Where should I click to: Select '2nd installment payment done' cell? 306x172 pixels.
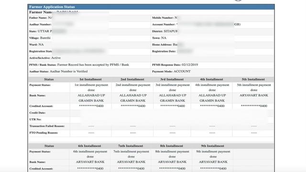pyautogui.click(x=133, y=87)
